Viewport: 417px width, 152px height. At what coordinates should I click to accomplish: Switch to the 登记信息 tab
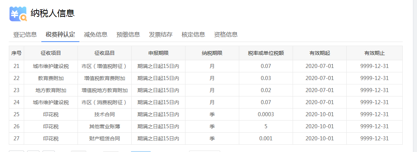(25, 35)
